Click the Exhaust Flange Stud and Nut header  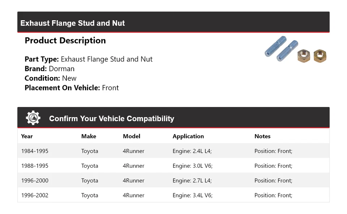click(x=73, y=23)
